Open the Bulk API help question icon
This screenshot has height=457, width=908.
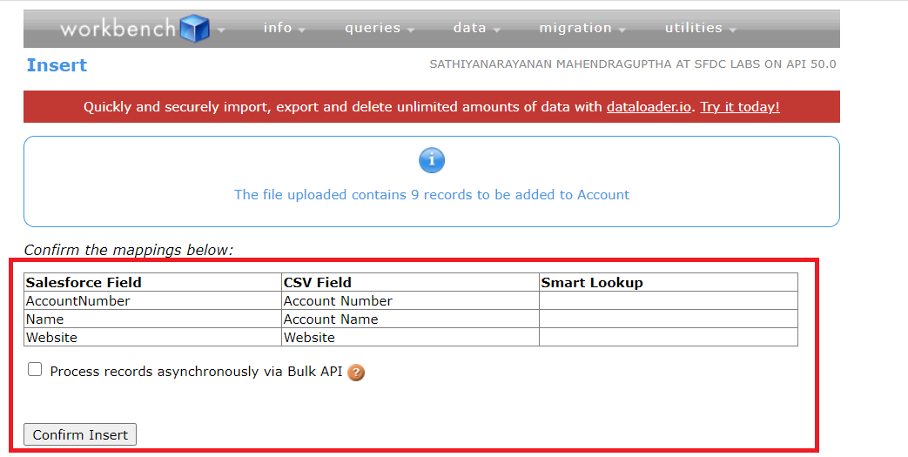point(356,373)
